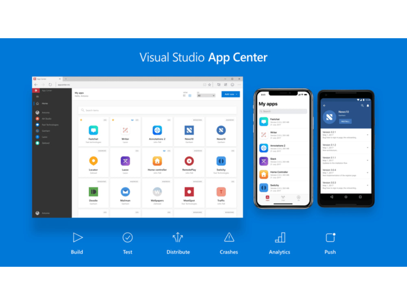407x305 pixels.
Task: Click the Search items field in browser
Action: [157, 110]
